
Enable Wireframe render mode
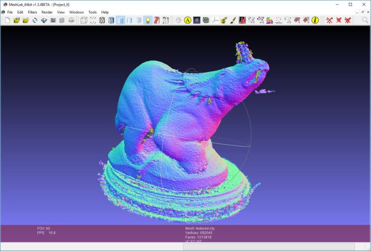point(102,20)
